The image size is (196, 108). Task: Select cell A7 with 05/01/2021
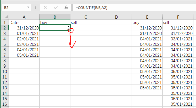[24, 55]
